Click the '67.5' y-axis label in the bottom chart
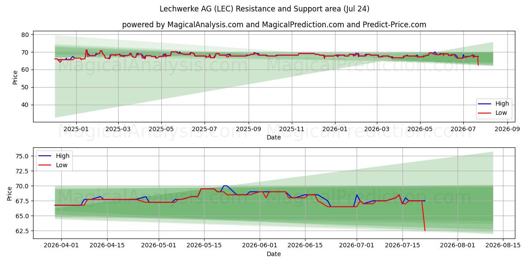 (x=22, y=201)
